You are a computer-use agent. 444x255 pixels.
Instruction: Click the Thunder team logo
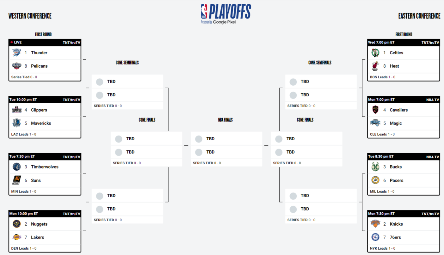16,53
